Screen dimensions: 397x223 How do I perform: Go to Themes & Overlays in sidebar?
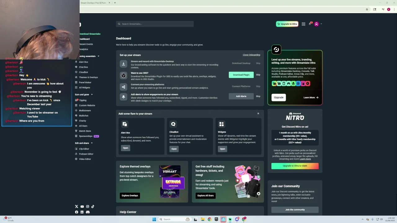pyautogui.click(x=88, y=77)
